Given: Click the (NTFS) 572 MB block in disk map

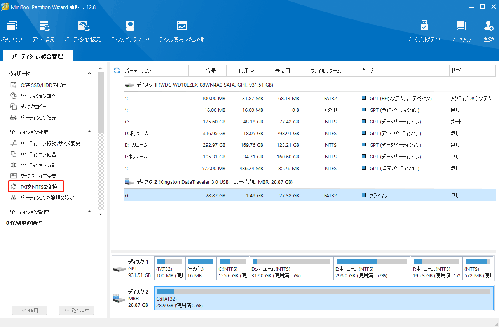Looking at the screenshot, I should [478, 268].
